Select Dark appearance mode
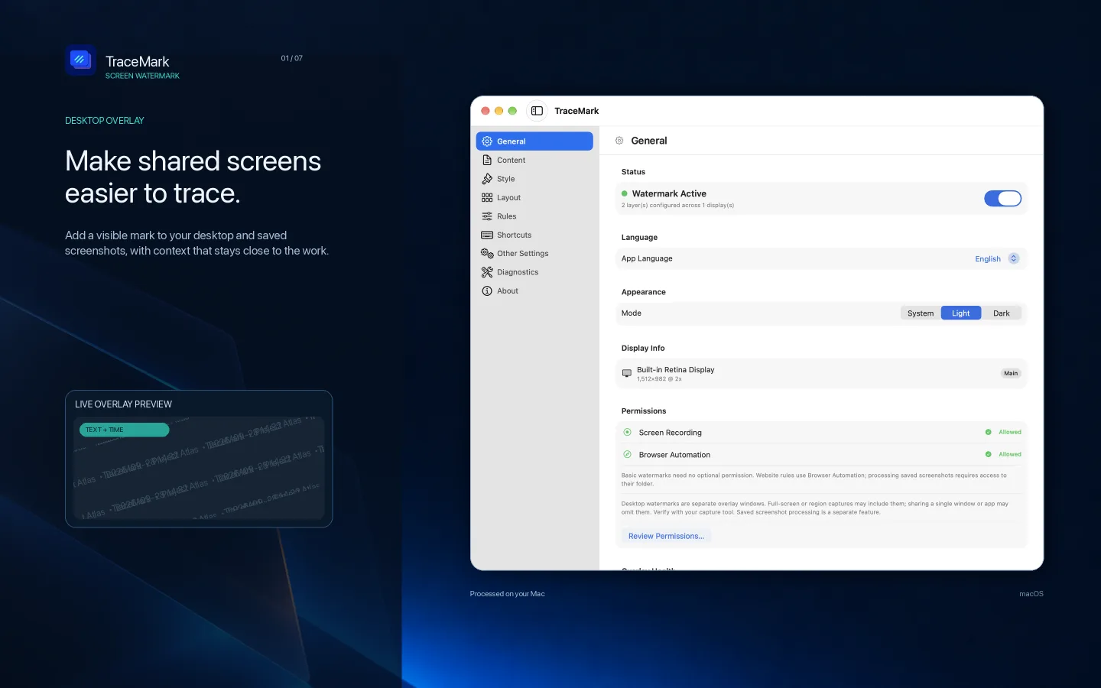Image resolution: width=1101 pixels, height=688 pixels. pyautogui.click(x=1002, y=313)
